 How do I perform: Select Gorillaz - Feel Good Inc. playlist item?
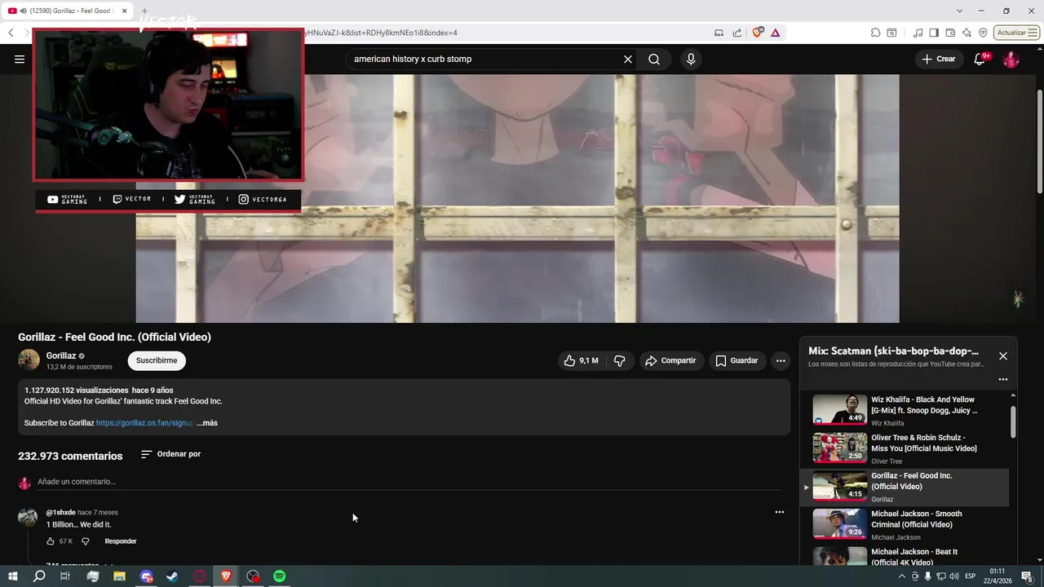coord(905,487)
